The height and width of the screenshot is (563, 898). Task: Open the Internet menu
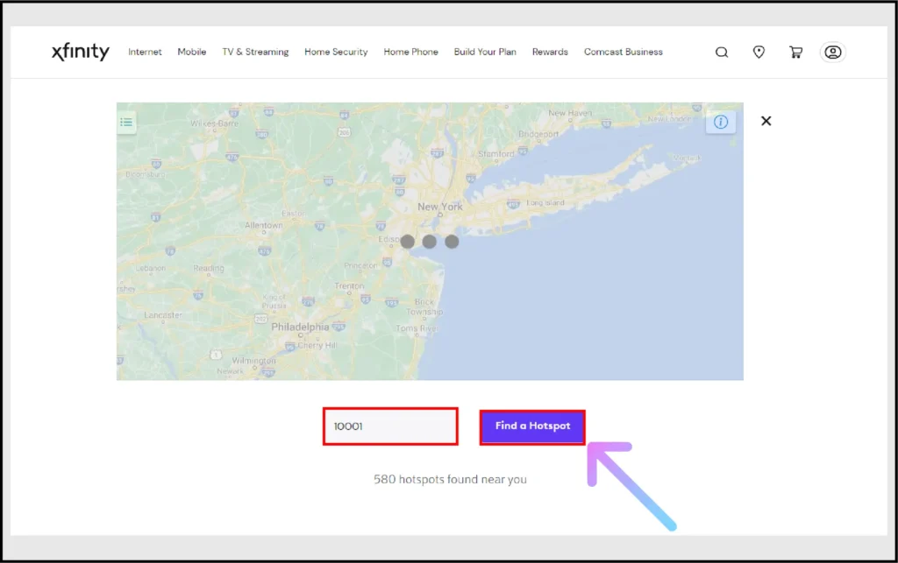click(145, 52)
